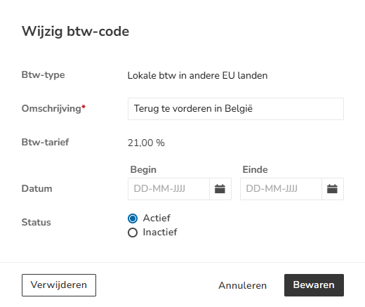Click the Status row label
Viewport: 365px width, 307px height.
[36, 223]
